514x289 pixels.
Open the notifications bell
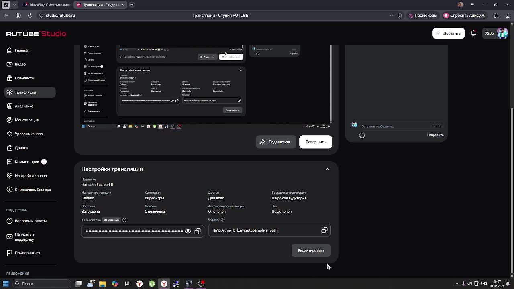click(473, 33)
